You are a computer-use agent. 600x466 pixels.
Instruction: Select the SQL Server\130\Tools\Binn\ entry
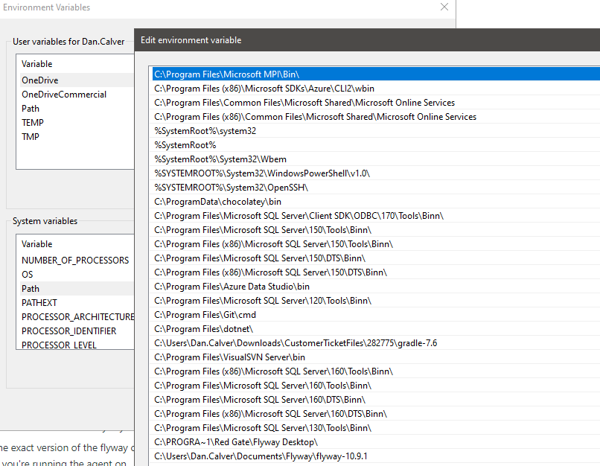coord(376,428)
